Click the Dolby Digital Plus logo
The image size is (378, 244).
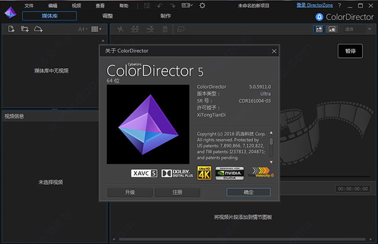tap(177, 173)
